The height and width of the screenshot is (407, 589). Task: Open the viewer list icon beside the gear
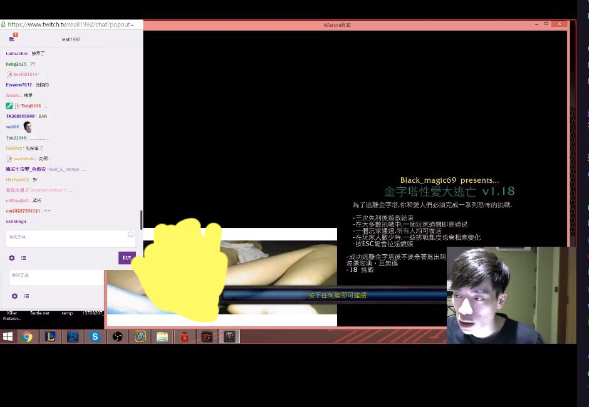tap(24, 258)
